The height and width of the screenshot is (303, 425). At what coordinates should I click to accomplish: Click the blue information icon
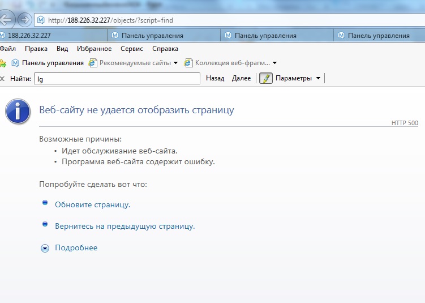[18, 112]
